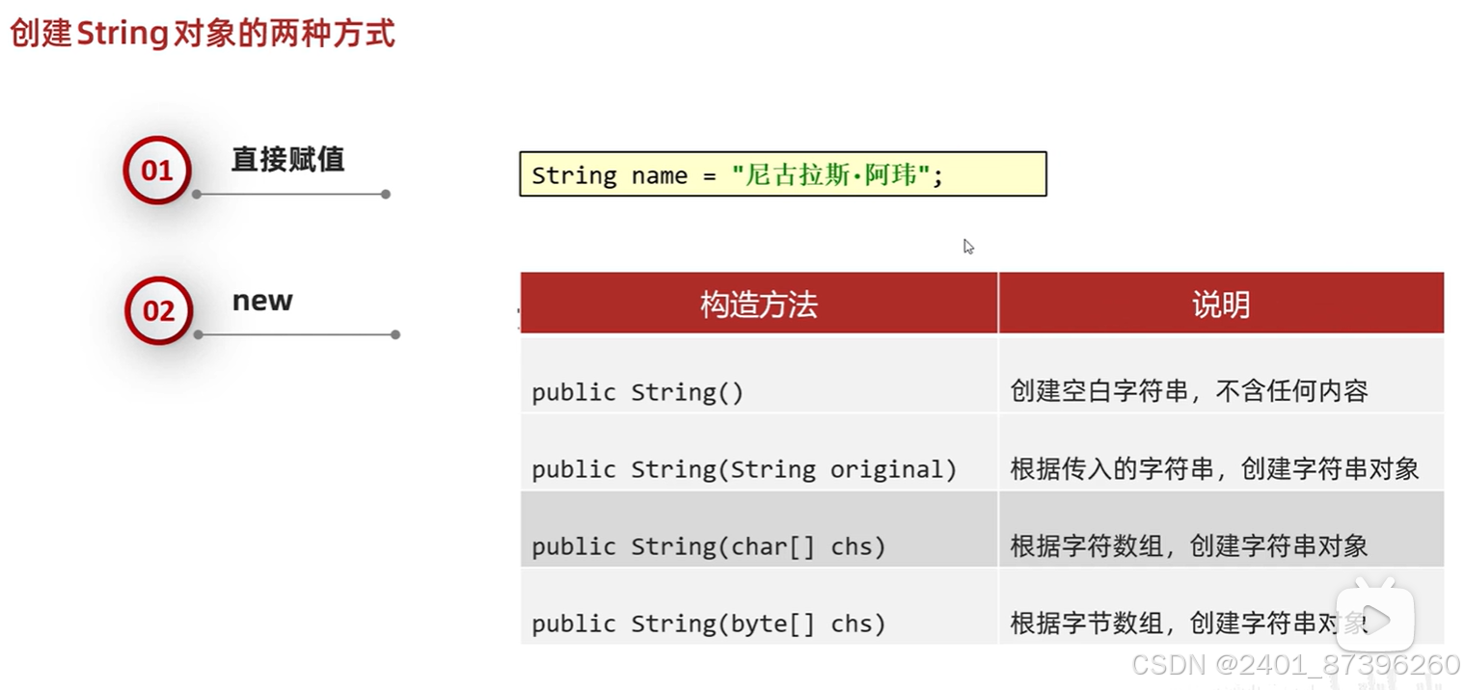
Task: Click the code box String name = "尼古拉斯·阿玮"
Action: click(x=783, y=174)
